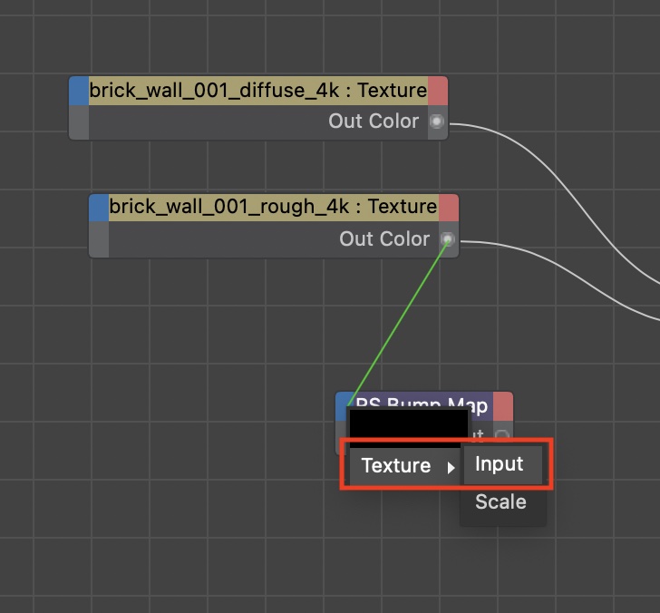Click red output corner of rough texture node
Viewport: 660px width, 613px height.
(449, 208)
